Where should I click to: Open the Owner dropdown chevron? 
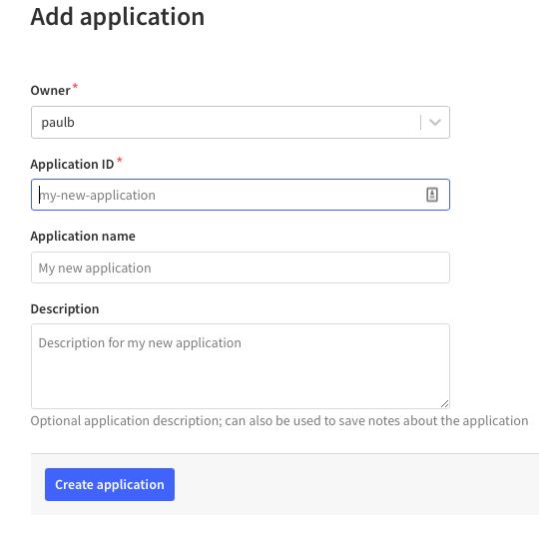(435, 123)
